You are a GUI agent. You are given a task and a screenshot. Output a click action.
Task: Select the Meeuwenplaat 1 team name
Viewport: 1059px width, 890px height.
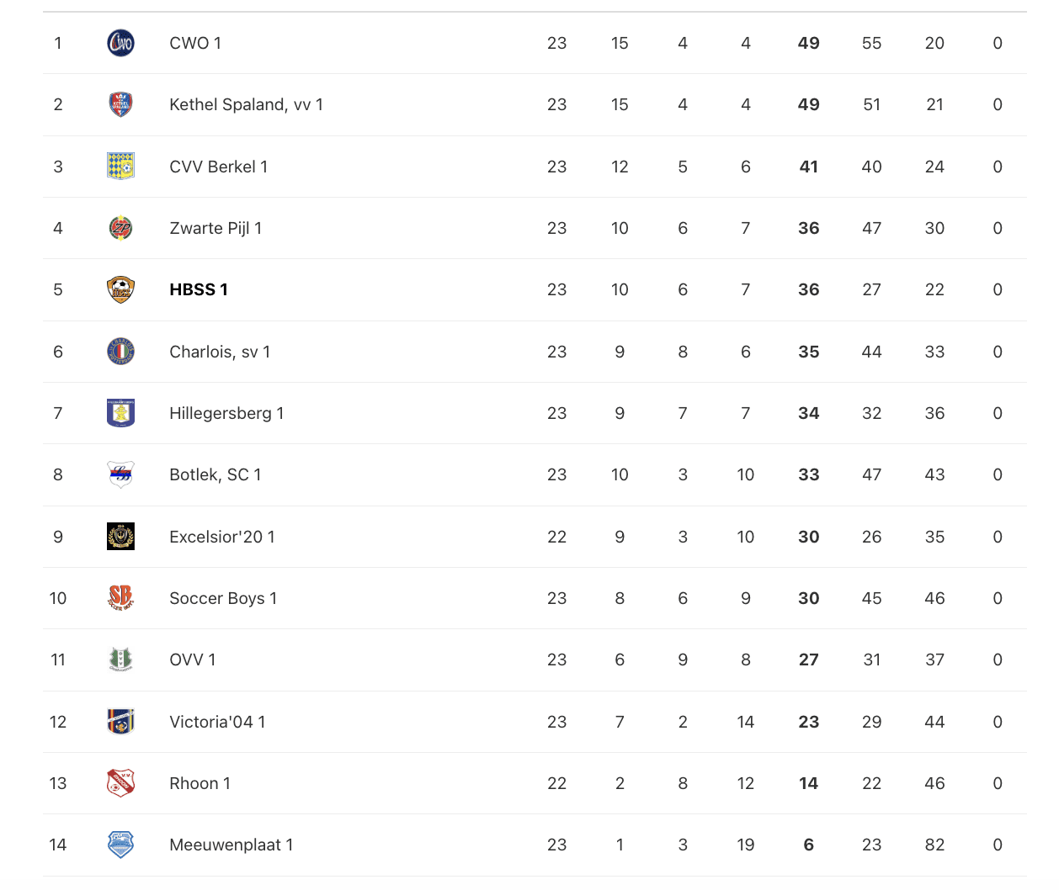coord(231,845)
